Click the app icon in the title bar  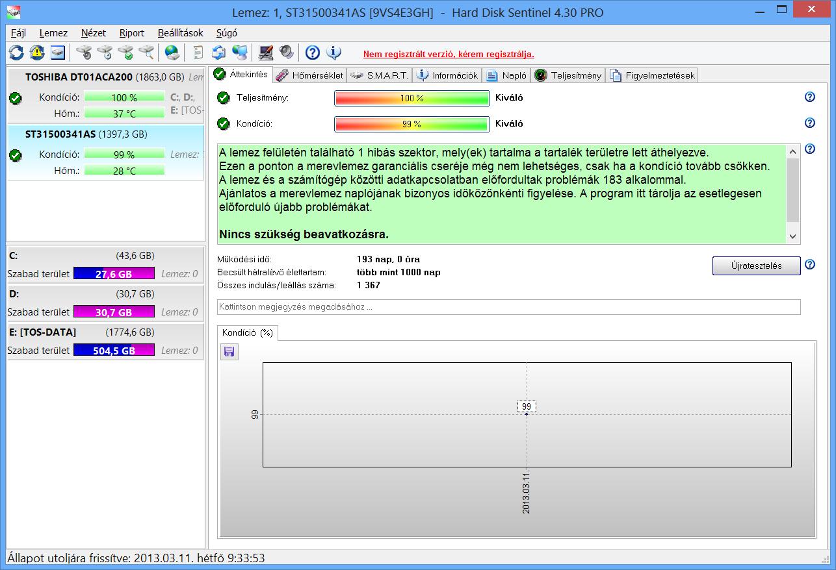(13, 12)
